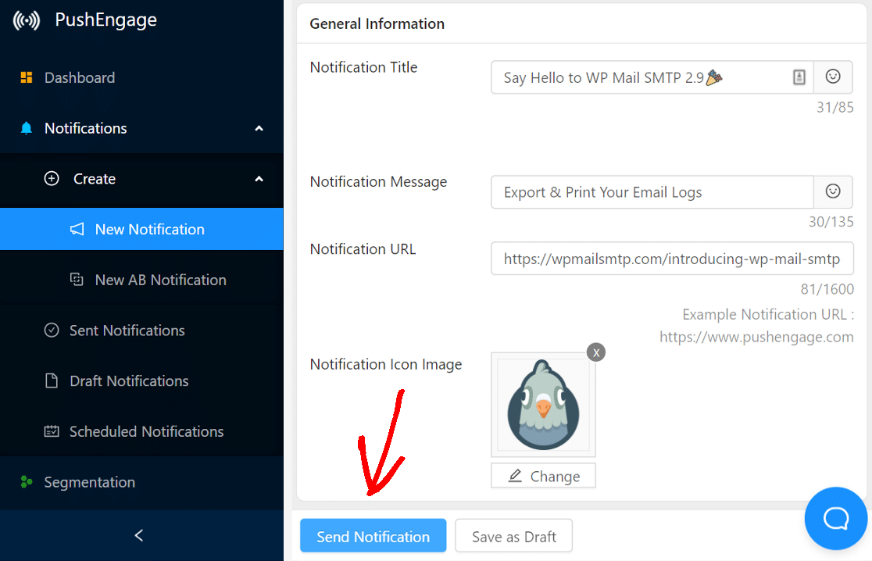Viewport: 872px width, 561px height.
Task: Open emoji picker for Notification Title
Action: (x=833, y=77)
